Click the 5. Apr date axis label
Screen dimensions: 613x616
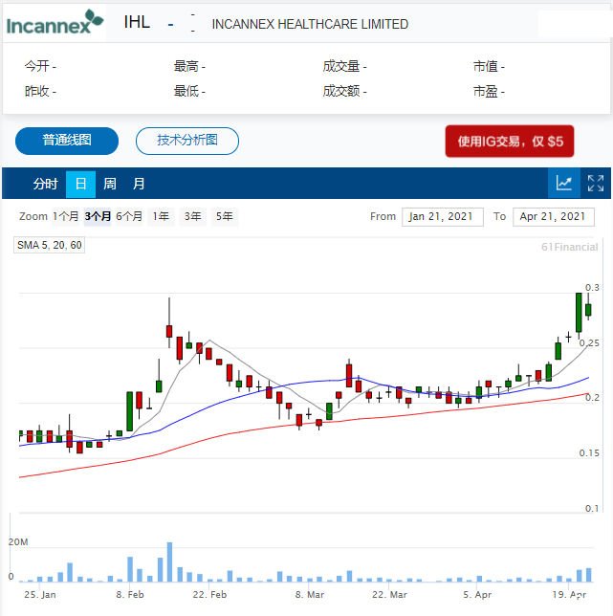click(477, 595)
